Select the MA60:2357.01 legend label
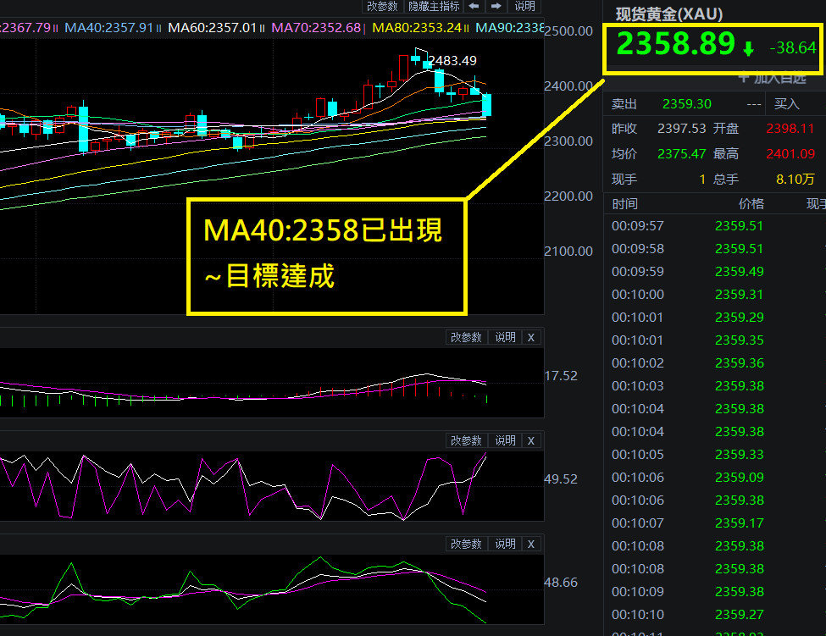 (213, 27)
